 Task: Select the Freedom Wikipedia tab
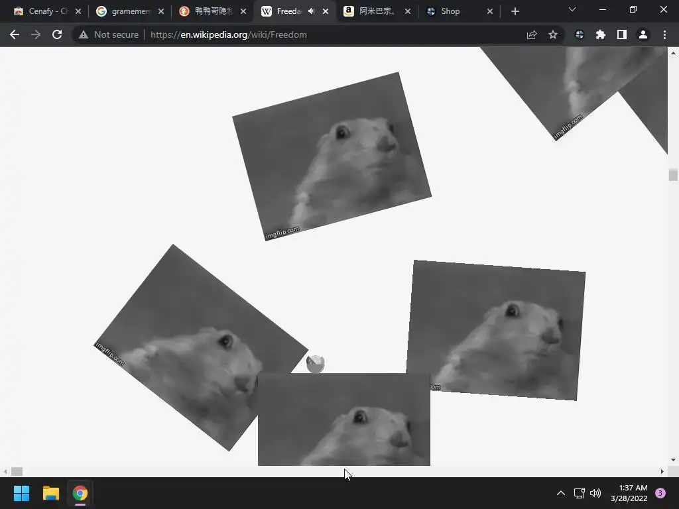pos(282,11)
